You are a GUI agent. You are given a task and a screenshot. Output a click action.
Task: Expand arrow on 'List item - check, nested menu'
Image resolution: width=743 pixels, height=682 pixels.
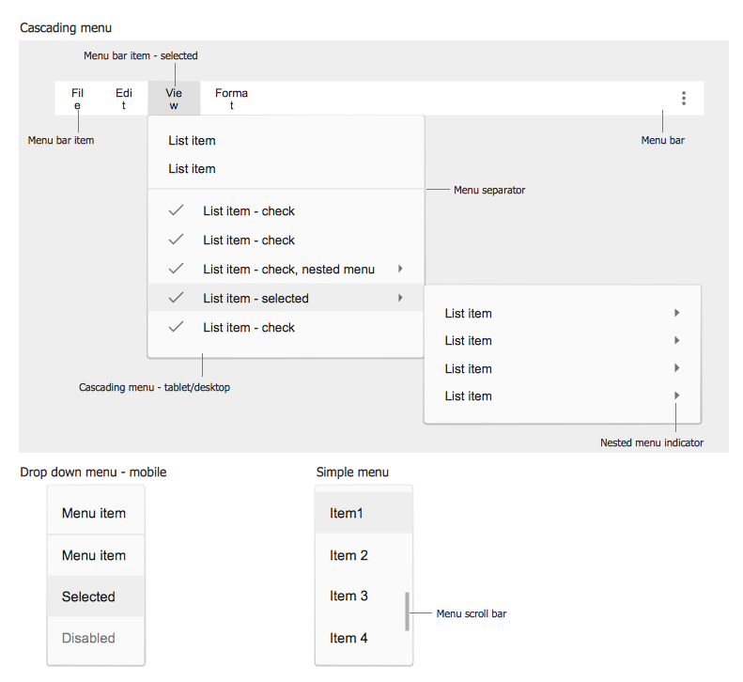pyautogui.click(x=400, y=269)
